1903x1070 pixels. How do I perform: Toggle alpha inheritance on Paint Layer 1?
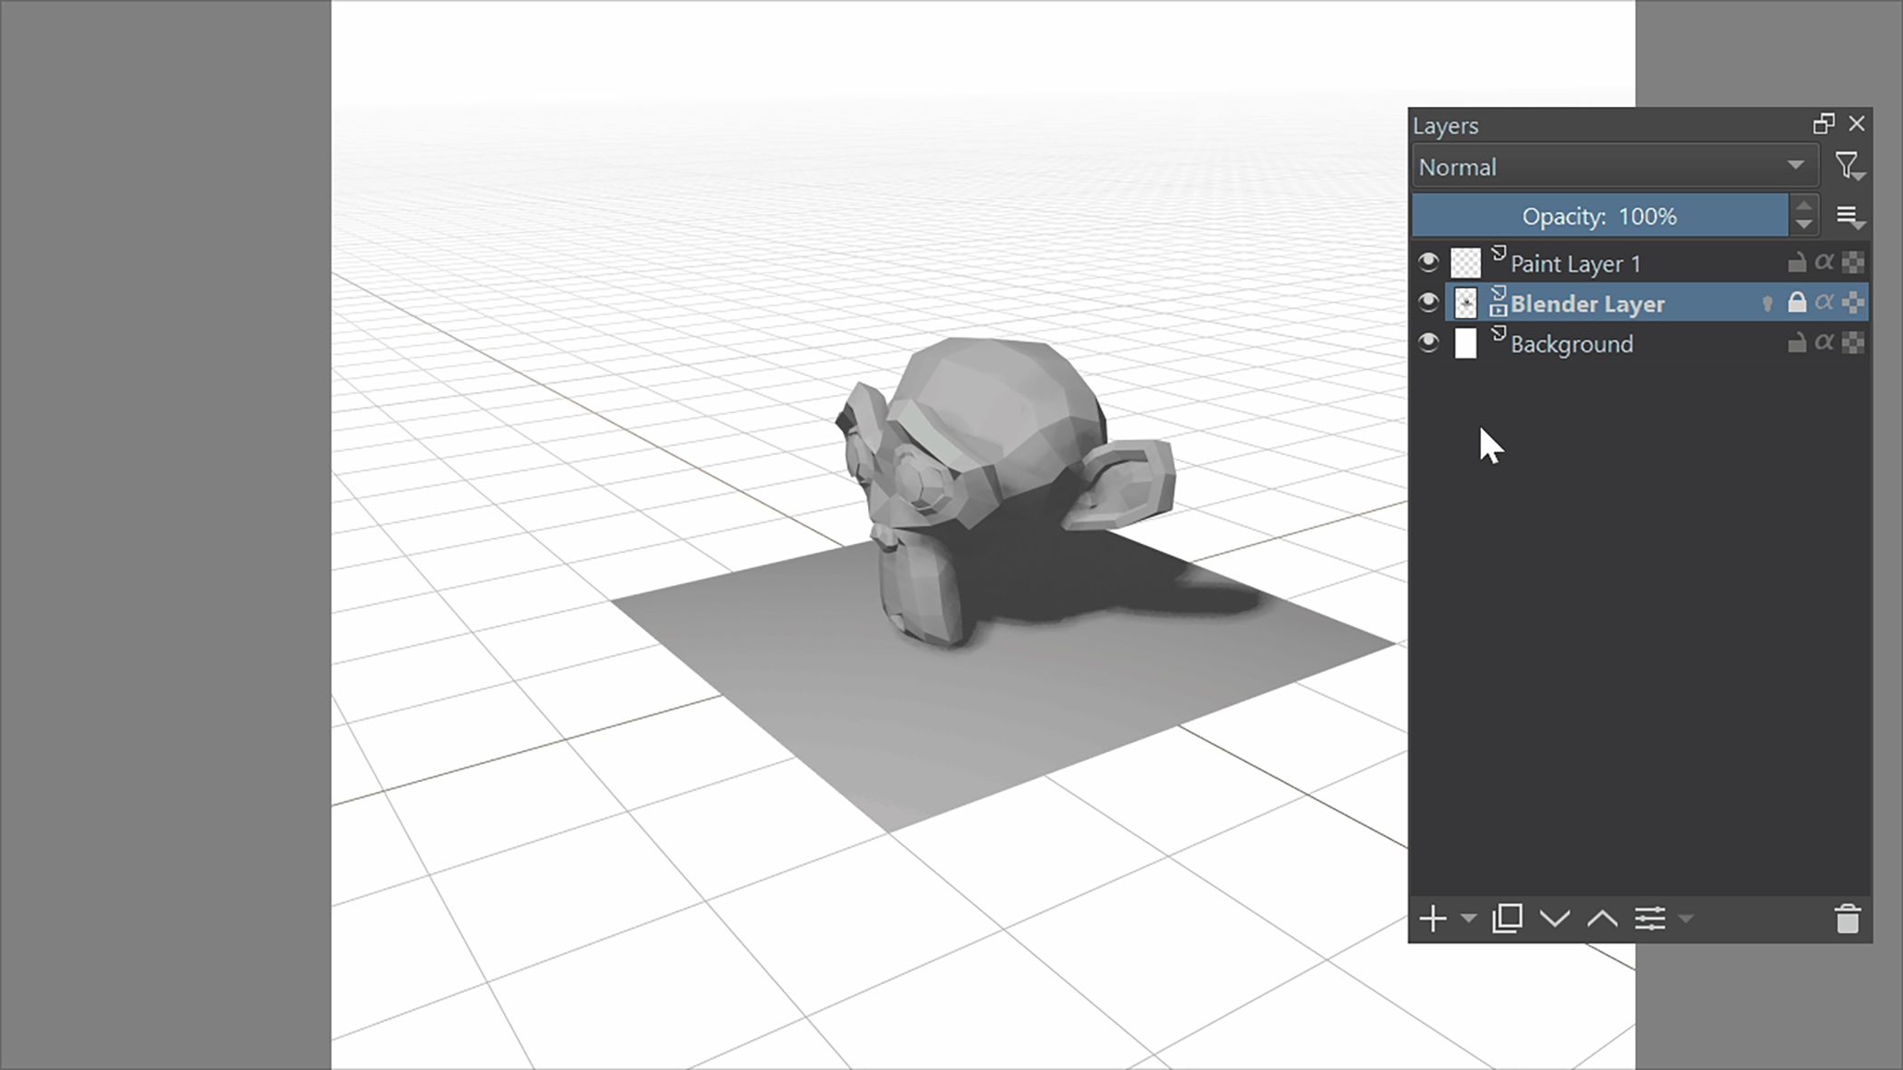coord(1824,263)
